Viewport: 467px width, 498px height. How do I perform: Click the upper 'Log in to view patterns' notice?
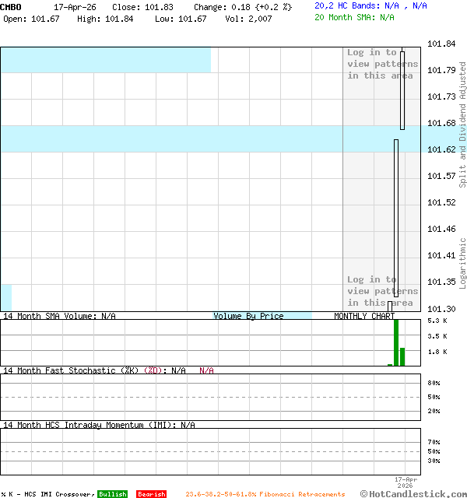(381, 64)
